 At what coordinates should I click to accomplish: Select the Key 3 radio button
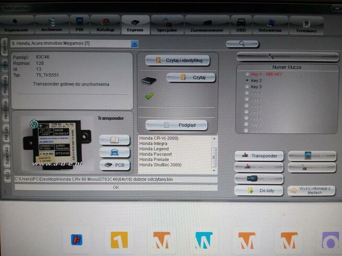point(247,87)
